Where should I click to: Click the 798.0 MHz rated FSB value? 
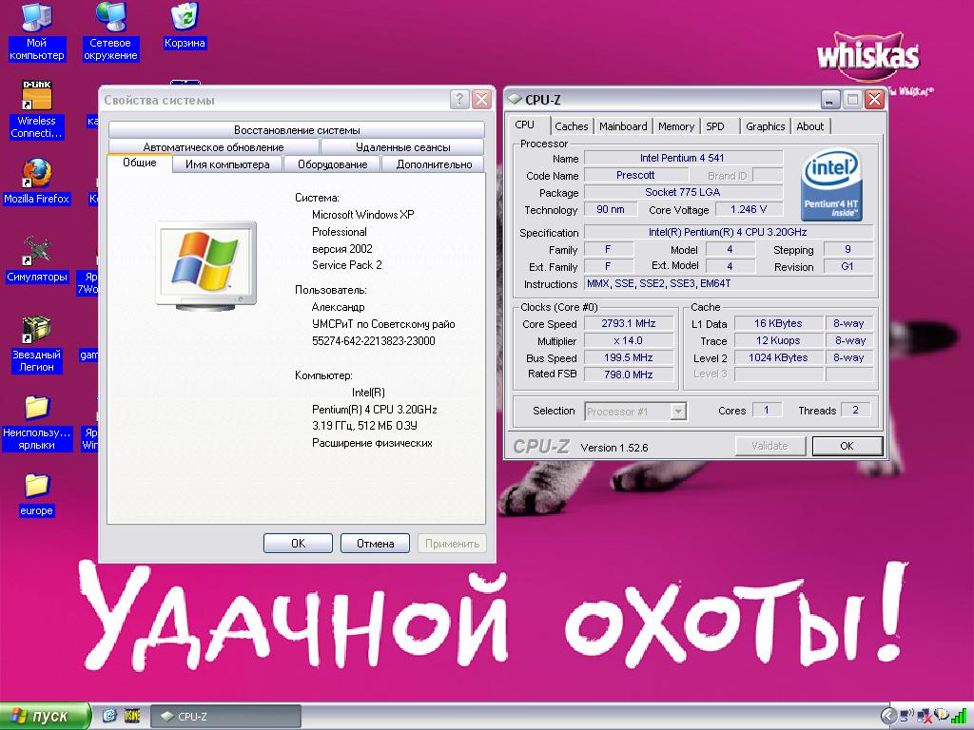point(629,375)
